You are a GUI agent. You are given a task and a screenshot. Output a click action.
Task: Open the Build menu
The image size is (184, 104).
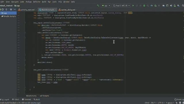44,2
